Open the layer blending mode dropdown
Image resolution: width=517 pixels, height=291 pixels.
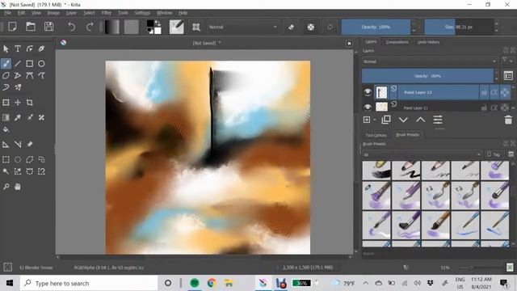430,61
